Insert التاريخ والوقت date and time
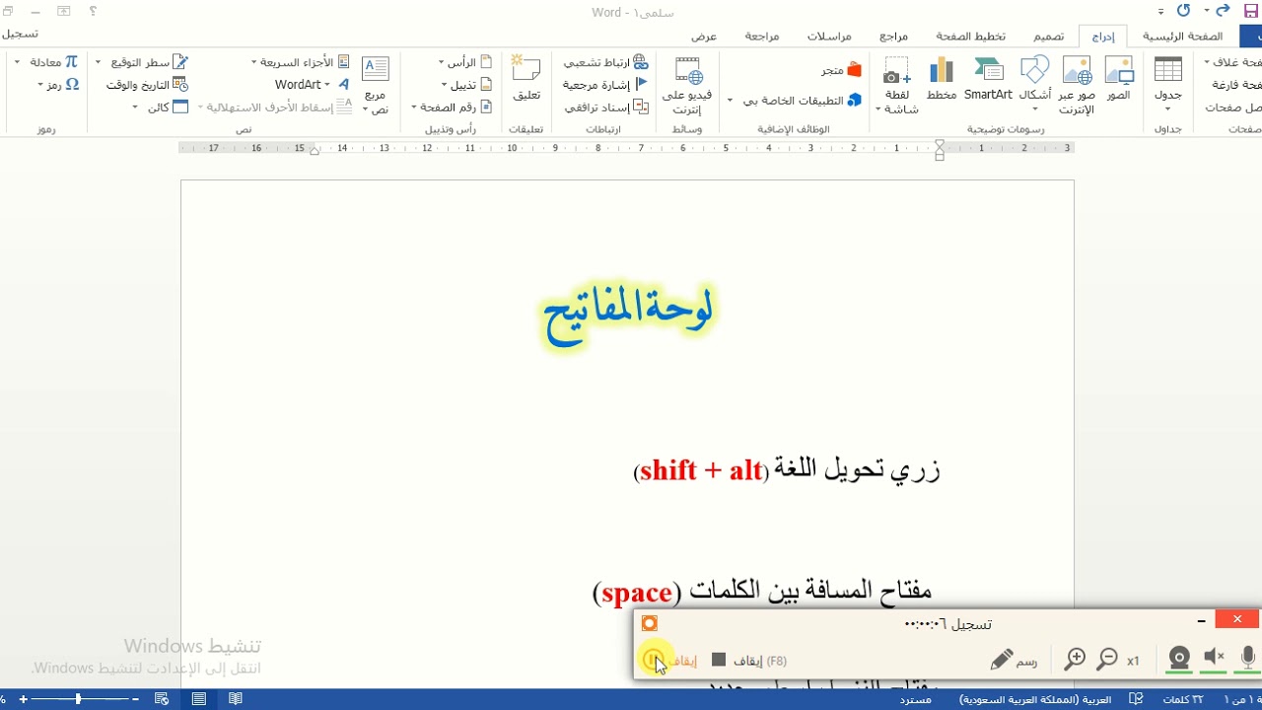 click(x=147, y=85)
